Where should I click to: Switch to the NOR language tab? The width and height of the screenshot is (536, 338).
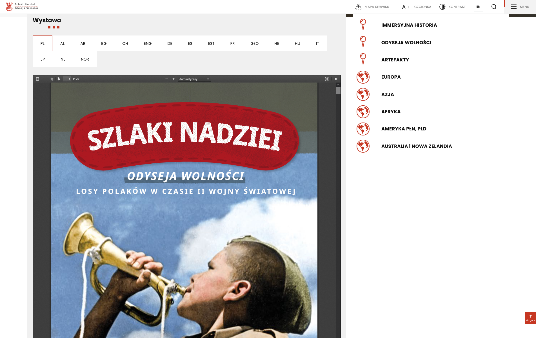coord(85,59)
